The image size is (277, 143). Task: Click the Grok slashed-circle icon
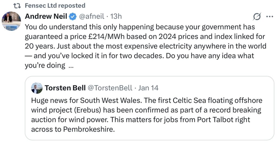[x=256, y=17]
